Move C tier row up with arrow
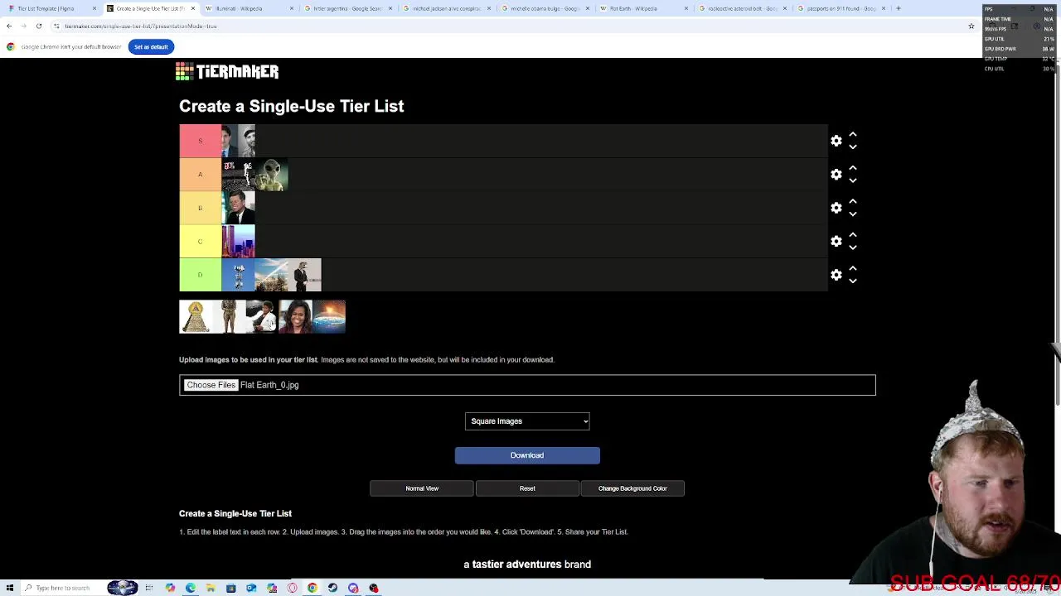The width and height of the screenshot is (1061, 596). click(x=852, y=235)
